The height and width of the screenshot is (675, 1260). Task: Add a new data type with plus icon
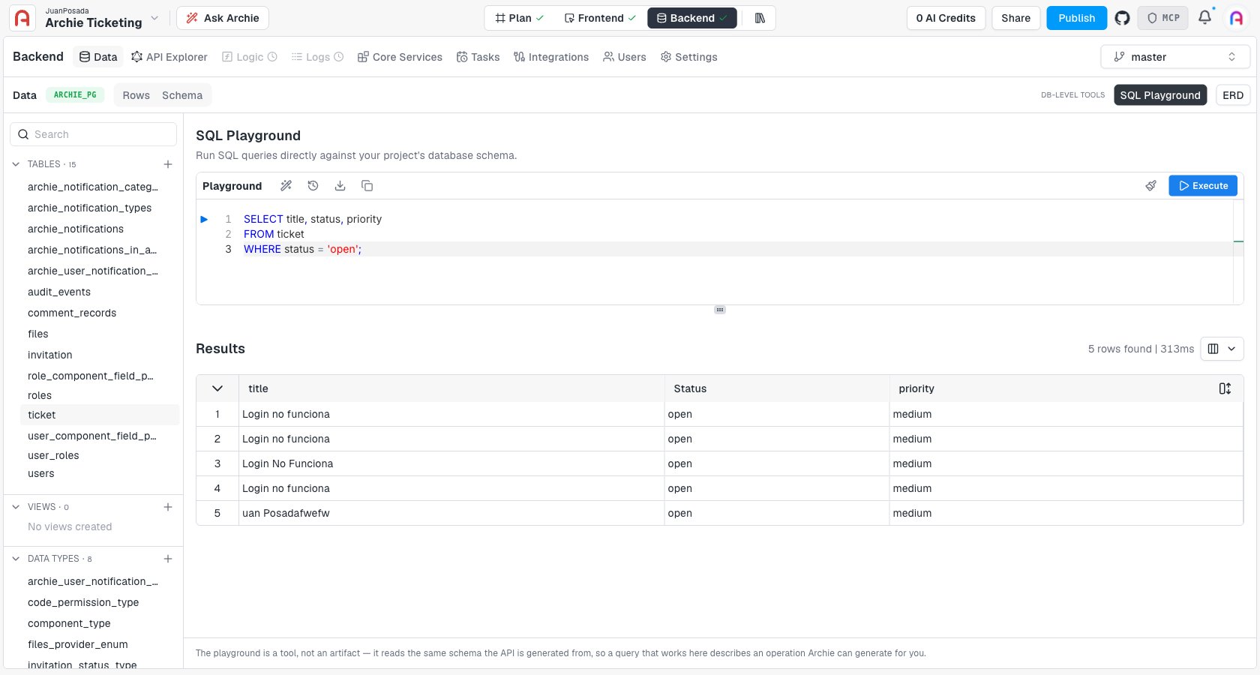click(168, 559)
